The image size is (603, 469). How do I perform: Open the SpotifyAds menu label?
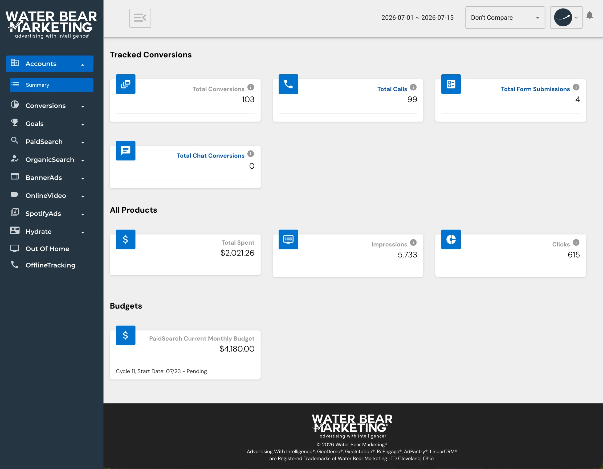click(43, 214)
